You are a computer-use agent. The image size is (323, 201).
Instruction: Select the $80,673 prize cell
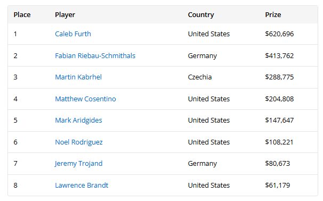(278, 164)
